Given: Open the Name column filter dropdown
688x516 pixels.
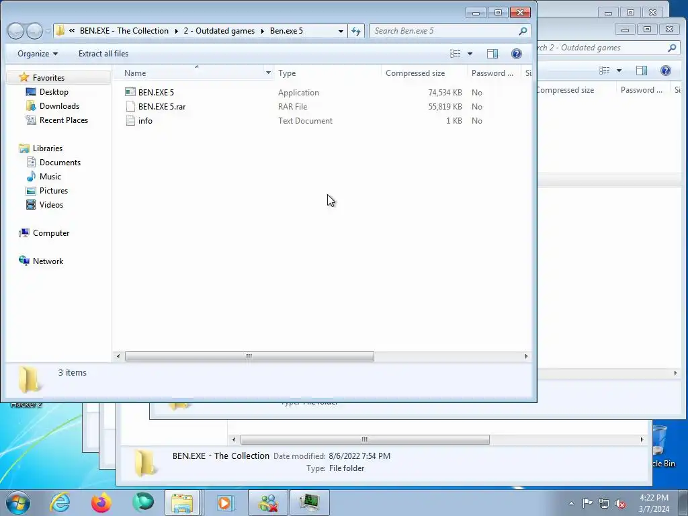Looking at the screenshot, I should (x=268, y=73).
